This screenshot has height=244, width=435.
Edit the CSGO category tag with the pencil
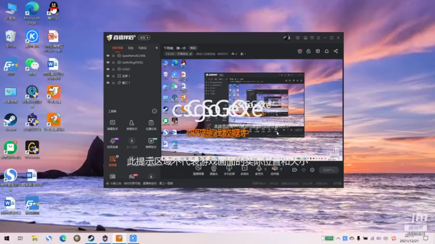191,54
